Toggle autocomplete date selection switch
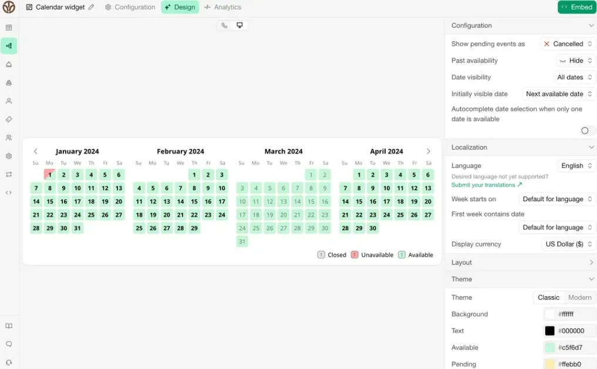597x369 pixels. (586, 130)
